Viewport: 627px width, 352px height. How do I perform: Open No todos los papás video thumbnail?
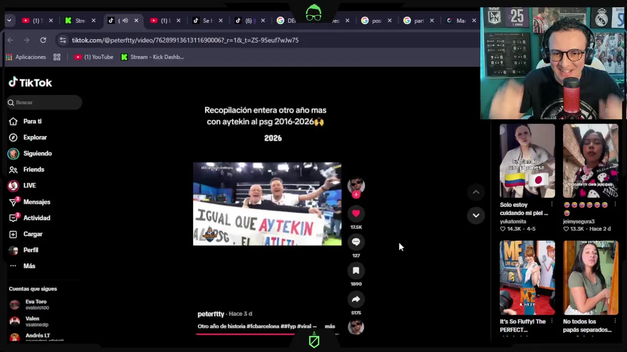(590, 278)
